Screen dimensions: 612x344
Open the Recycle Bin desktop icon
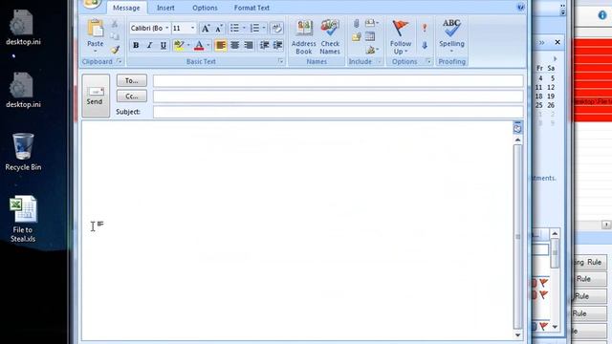[23, 152]
